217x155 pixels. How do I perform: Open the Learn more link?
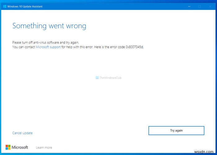pyautogui.click(x=44, y=148)
